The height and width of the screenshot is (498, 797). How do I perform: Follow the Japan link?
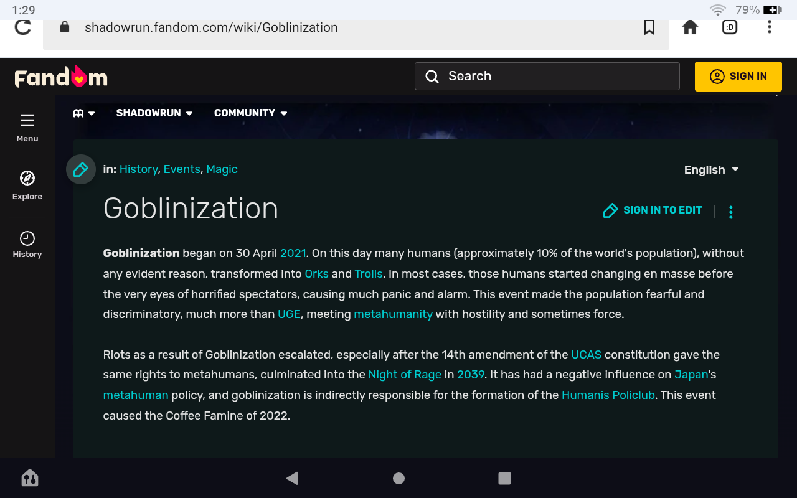pyautogui.click(x=691, y=375)
